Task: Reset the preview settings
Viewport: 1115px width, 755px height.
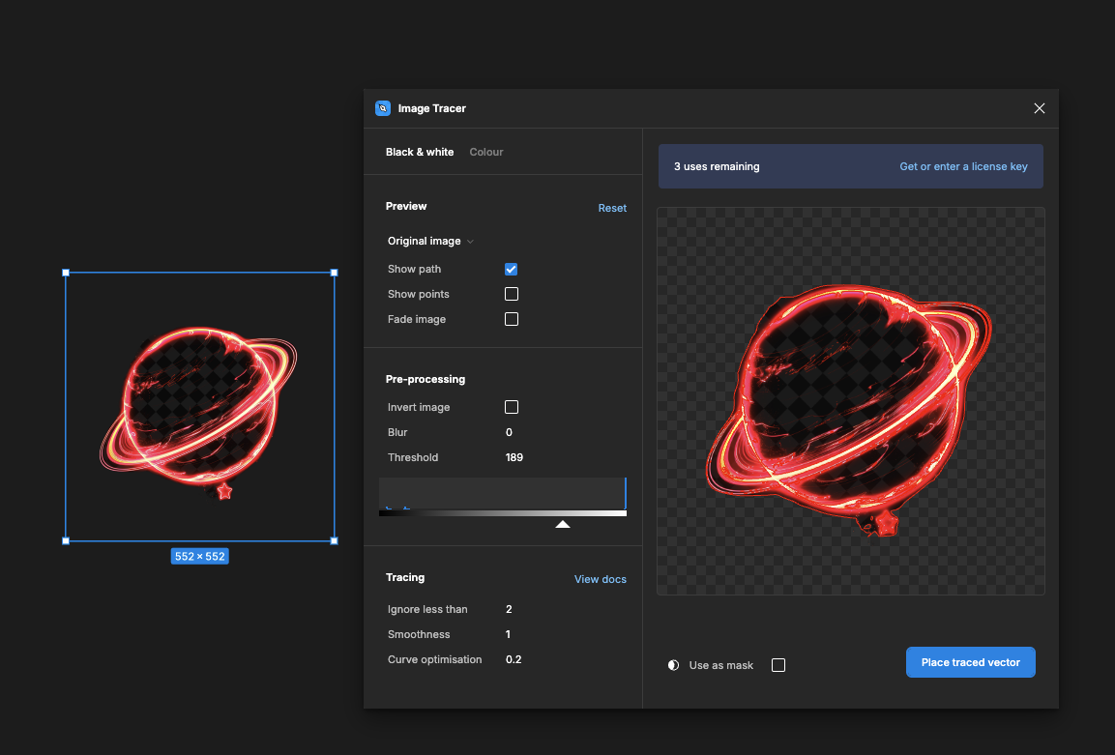Action: point(612,208)
